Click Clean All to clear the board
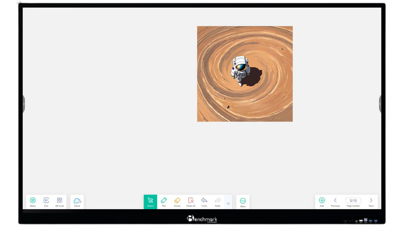The image size is (404, 227). (x=191, y=202)
